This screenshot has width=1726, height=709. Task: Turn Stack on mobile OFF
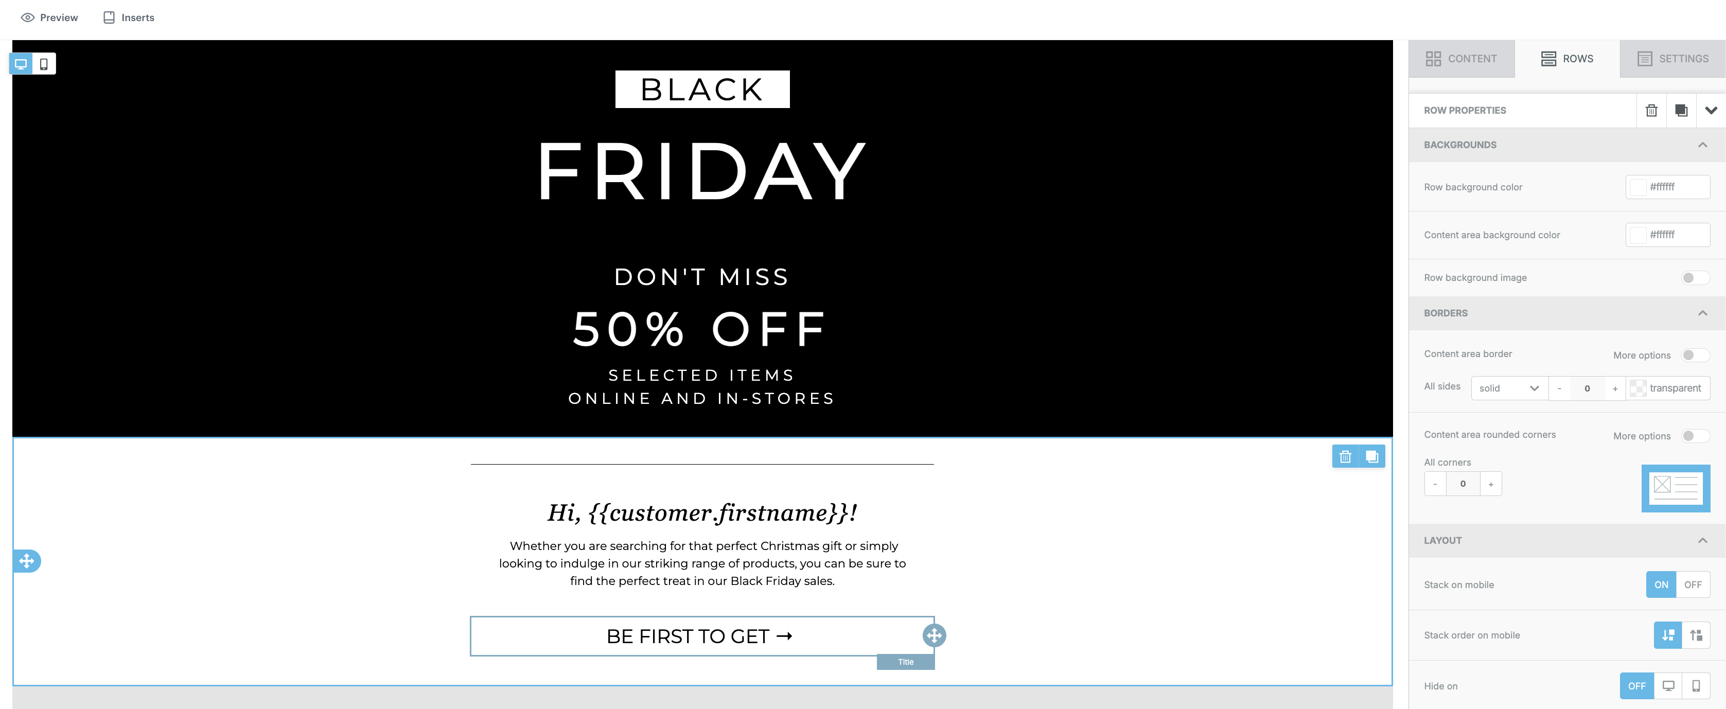click(1693, 585)
